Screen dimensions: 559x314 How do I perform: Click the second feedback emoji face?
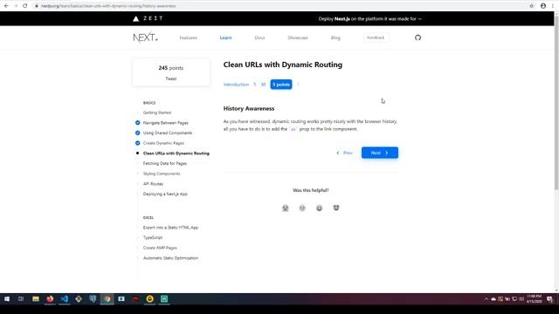tap(302, 208)
